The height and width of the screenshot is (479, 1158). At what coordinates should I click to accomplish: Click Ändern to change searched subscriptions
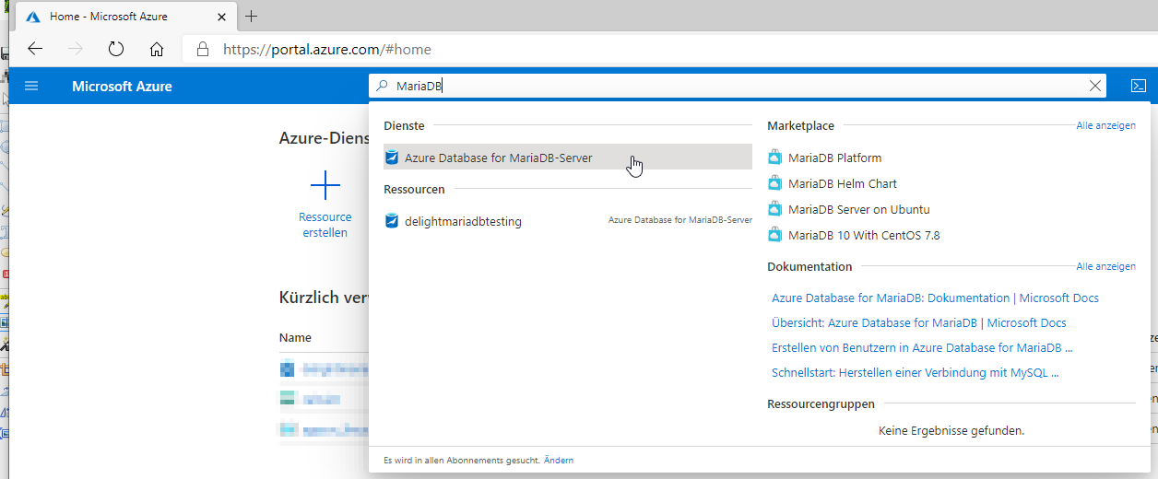coord(558,460)
